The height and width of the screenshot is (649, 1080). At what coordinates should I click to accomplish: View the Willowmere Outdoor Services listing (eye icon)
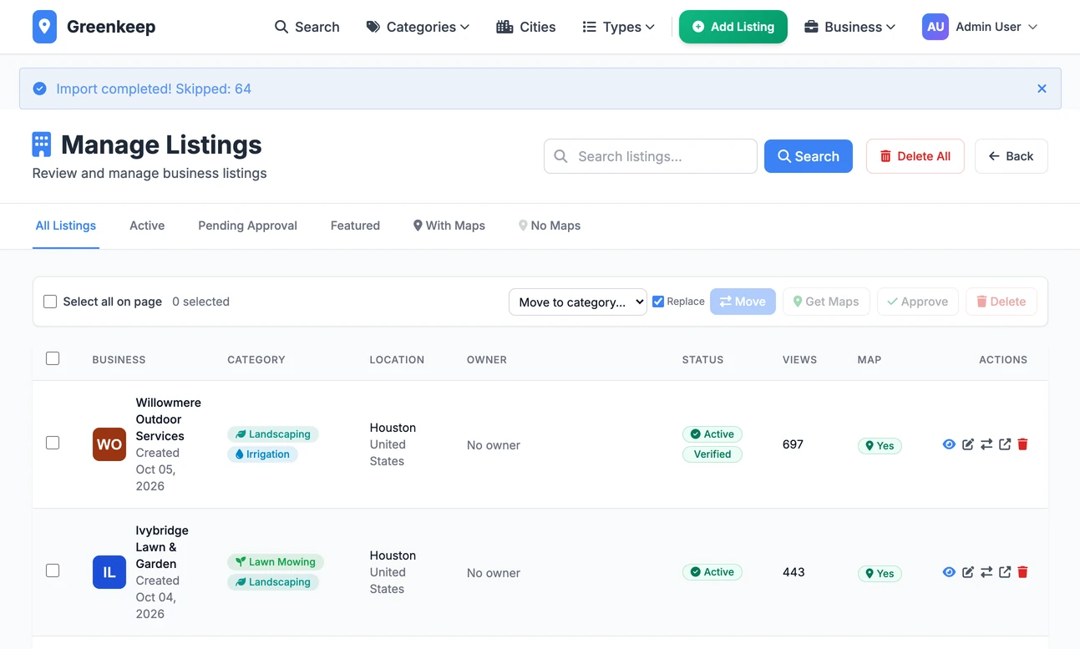[x=949, y=444]
